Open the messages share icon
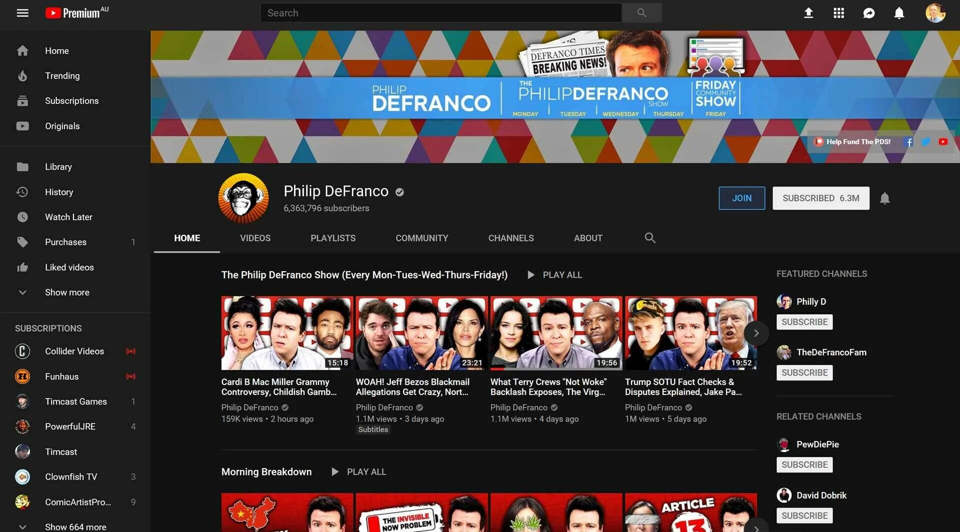 coord(869,13)
